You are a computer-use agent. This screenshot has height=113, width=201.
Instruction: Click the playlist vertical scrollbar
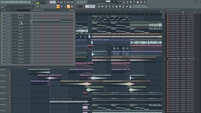(163, 16)
